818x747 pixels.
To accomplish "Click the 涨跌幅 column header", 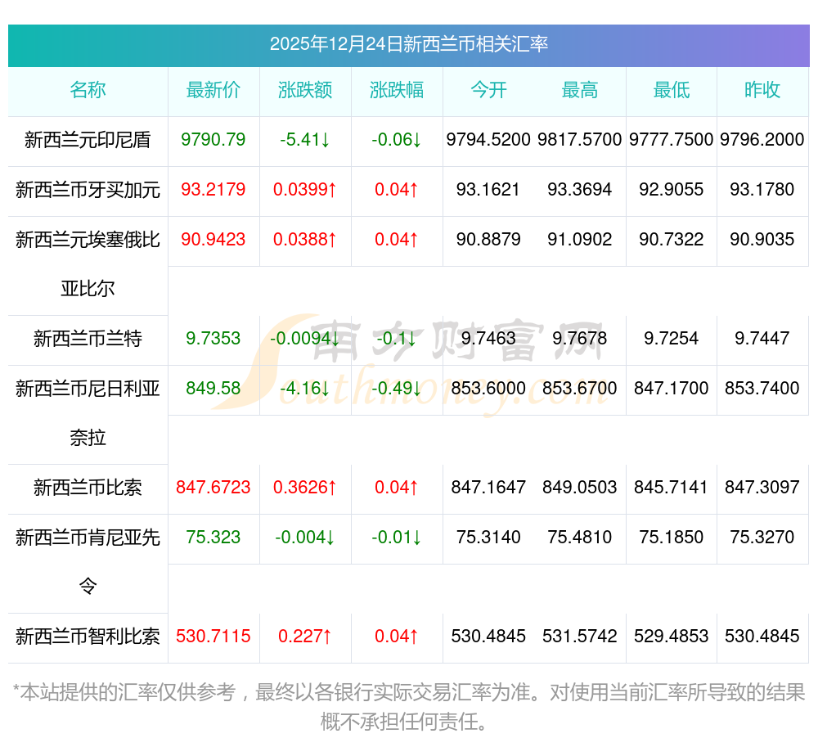I will coord(397,90).
